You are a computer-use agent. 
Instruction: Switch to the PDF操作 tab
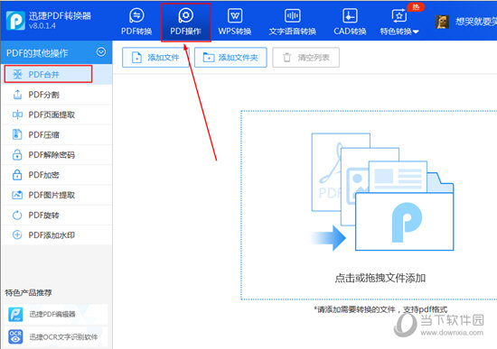(186, 23)
